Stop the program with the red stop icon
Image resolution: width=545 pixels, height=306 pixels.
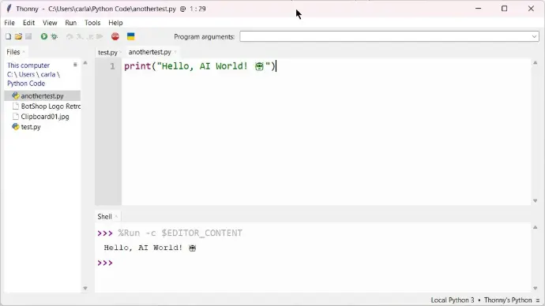click(115, 36)
